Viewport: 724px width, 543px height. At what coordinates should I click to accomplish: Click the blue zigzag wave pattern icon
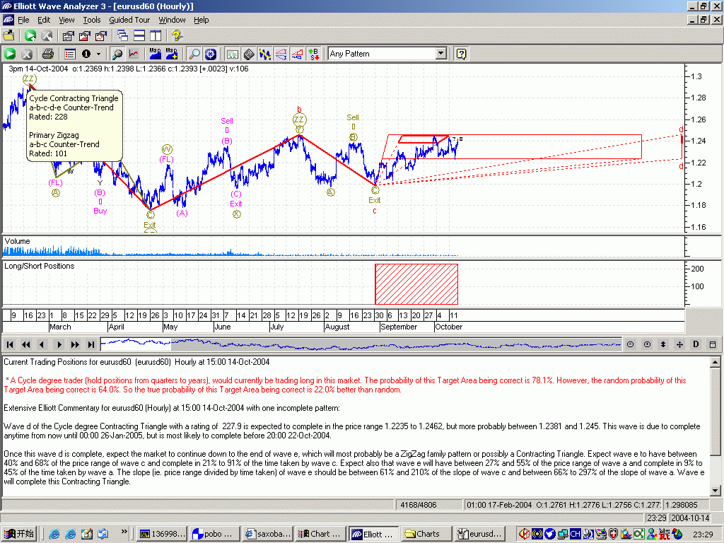click(x=264, y=54)
